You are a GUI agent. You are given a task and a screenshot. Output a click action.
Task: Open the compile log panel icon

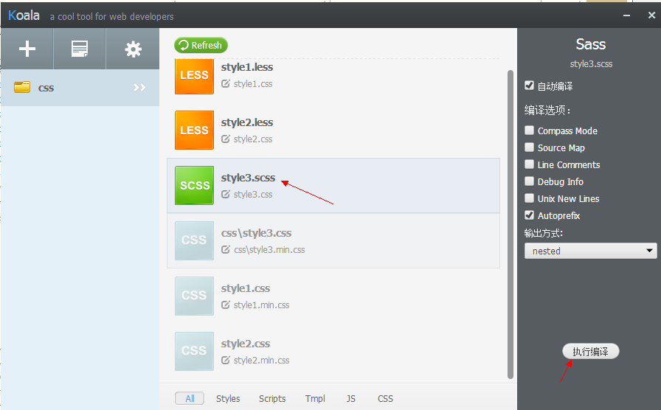(x=79, y=49)
